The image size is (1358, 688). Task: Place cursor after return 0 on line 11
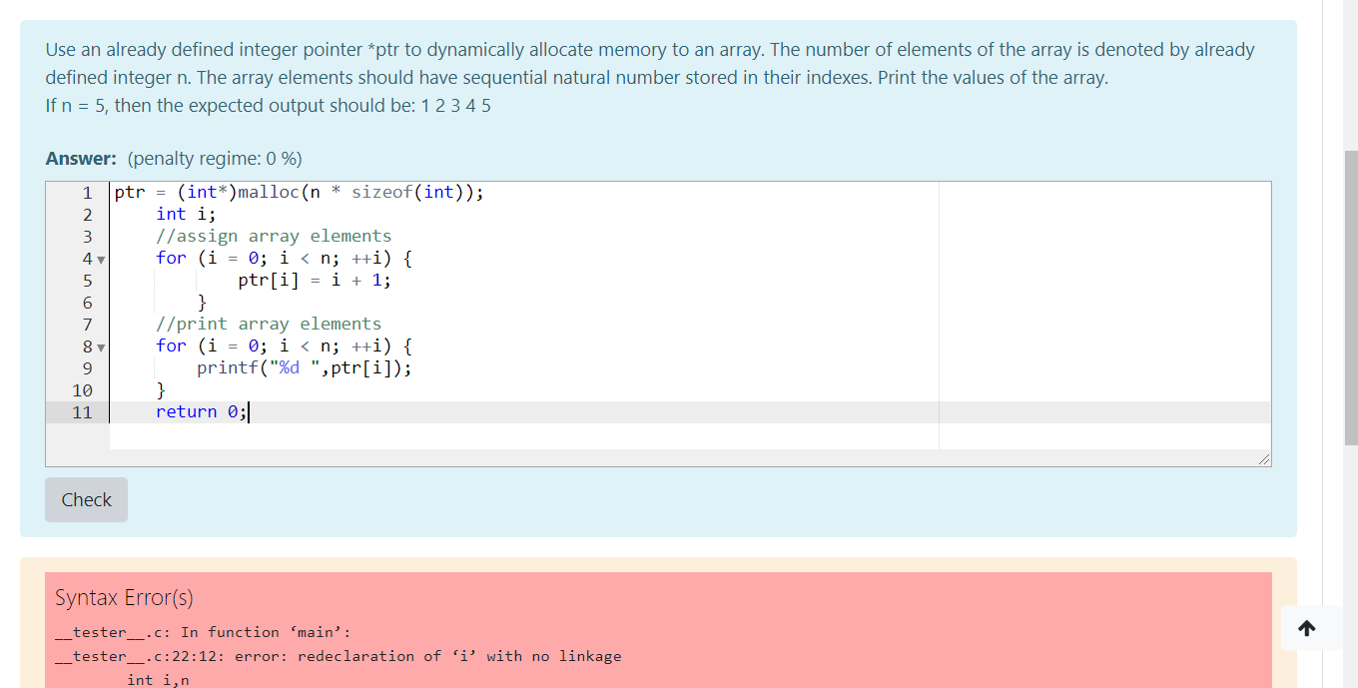pos(250,411)
